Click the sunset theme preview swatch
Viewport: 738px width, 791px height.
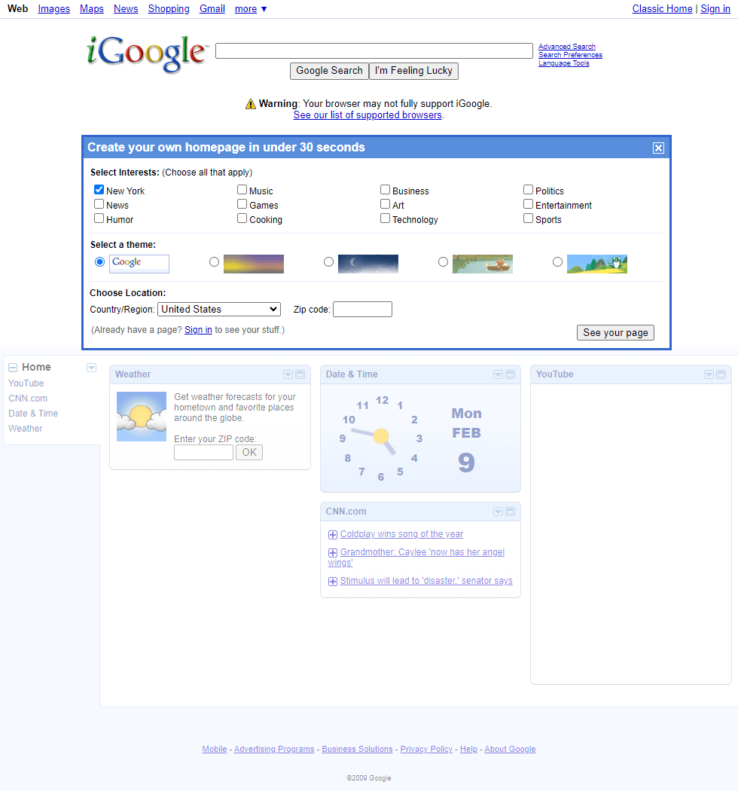tap(254, 264)
